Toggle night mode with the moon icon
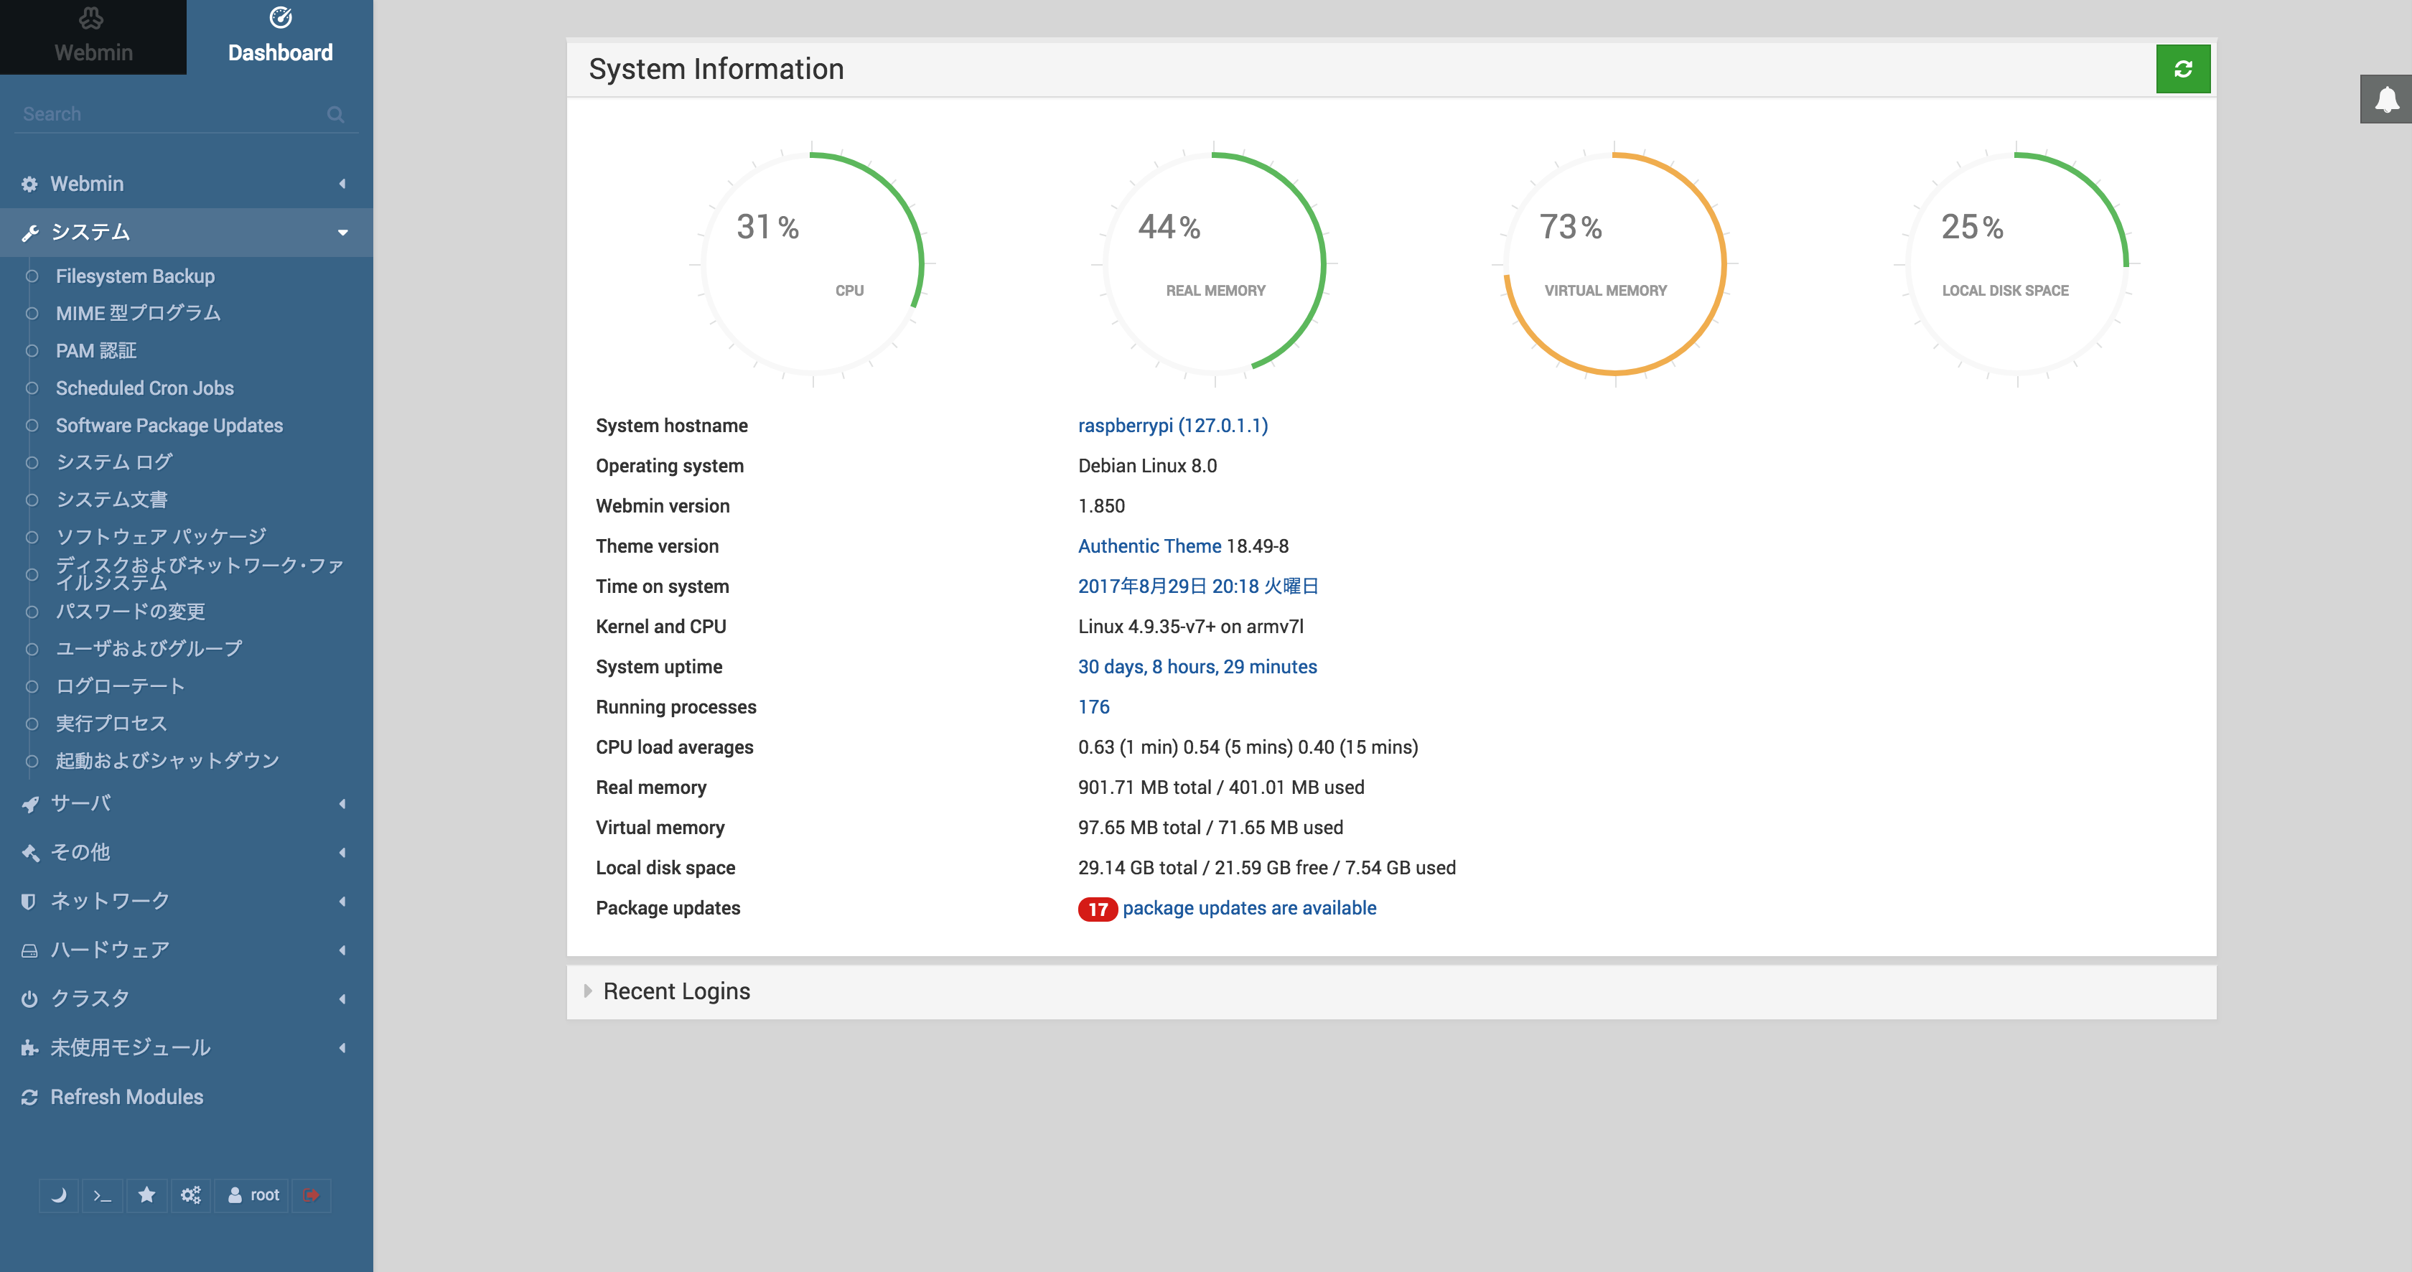Viewport: 2412px width, 1272px height. click(59, 1195)
